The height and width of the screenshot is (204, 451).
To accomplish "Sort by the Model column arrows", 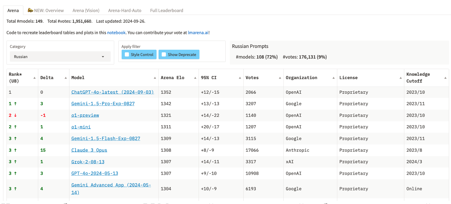I will point(155,78).
